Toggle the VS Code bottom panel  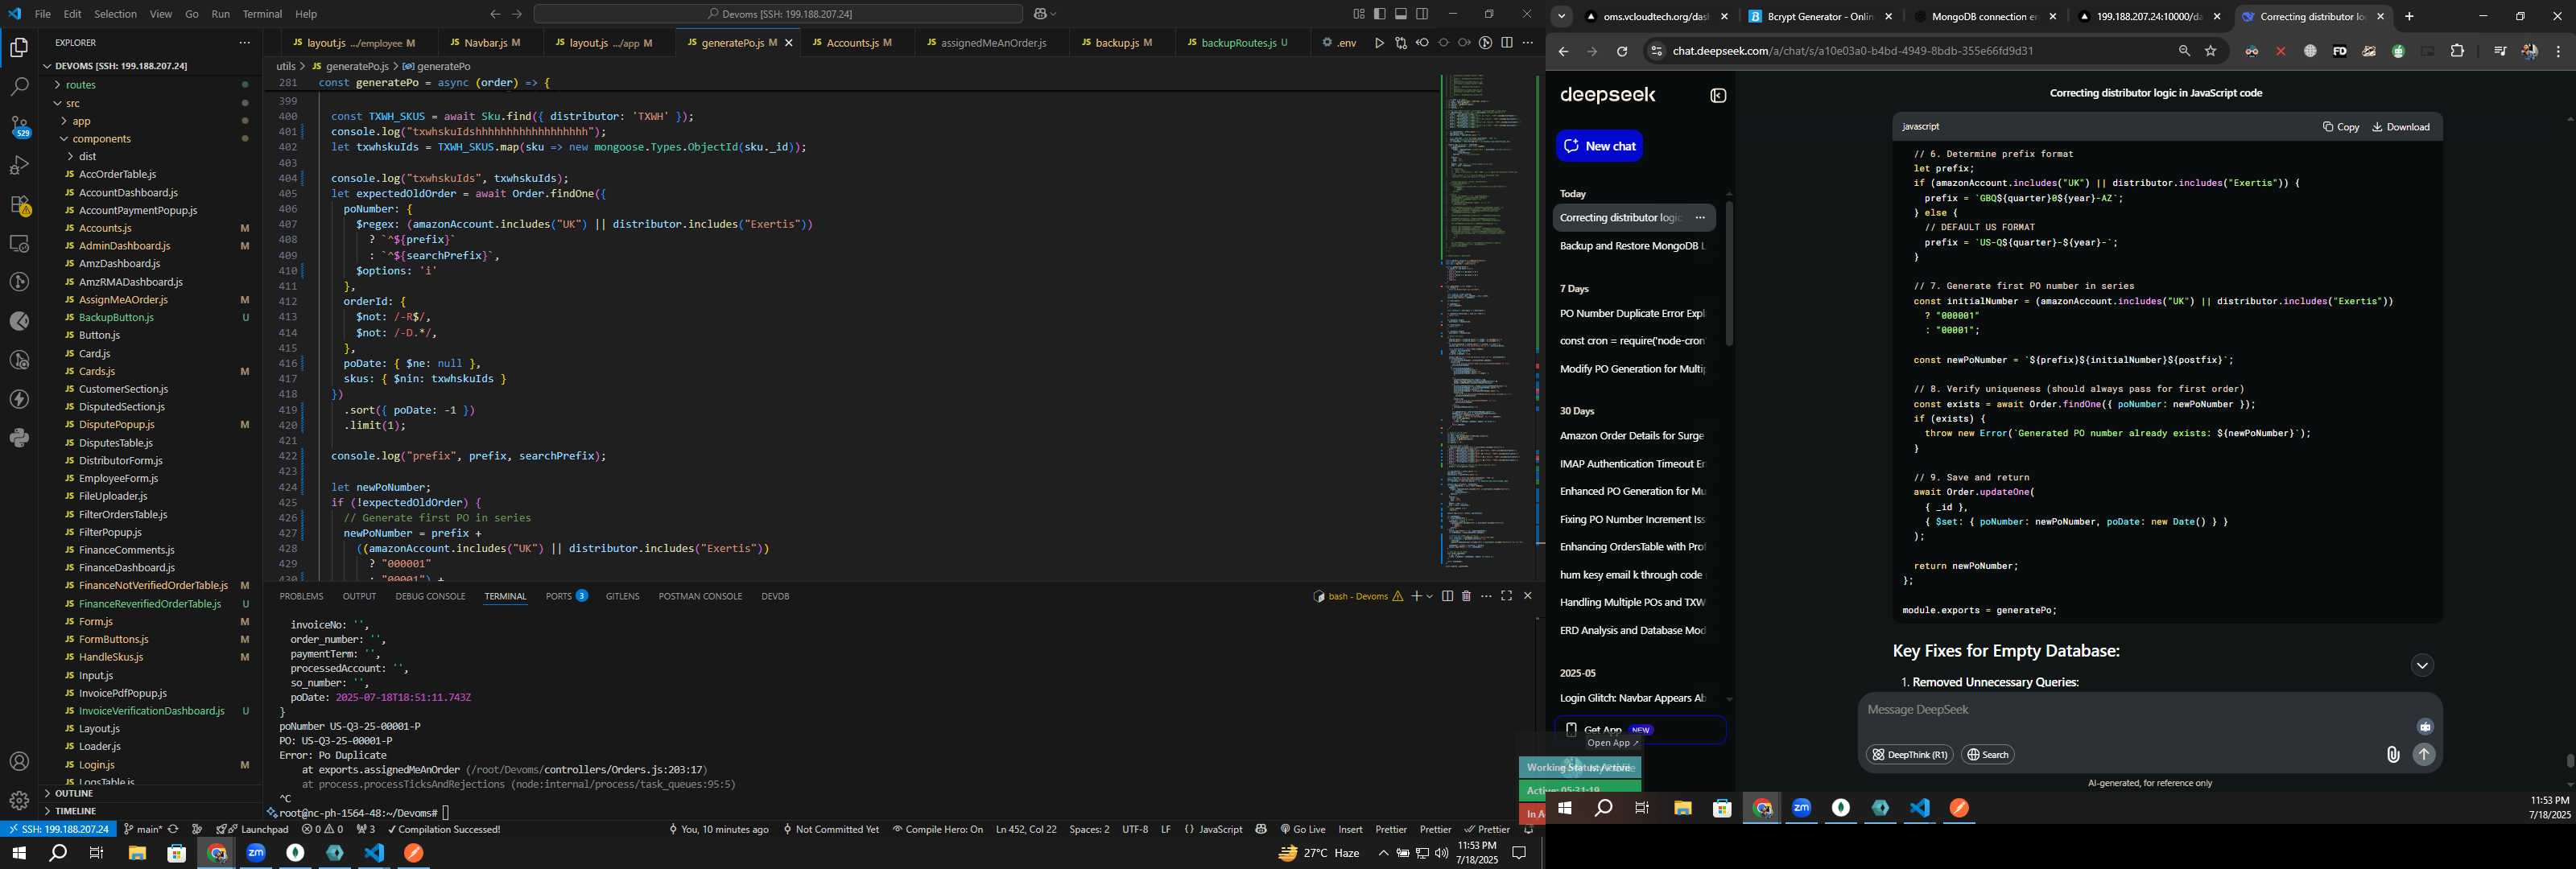coord(1401,14)
